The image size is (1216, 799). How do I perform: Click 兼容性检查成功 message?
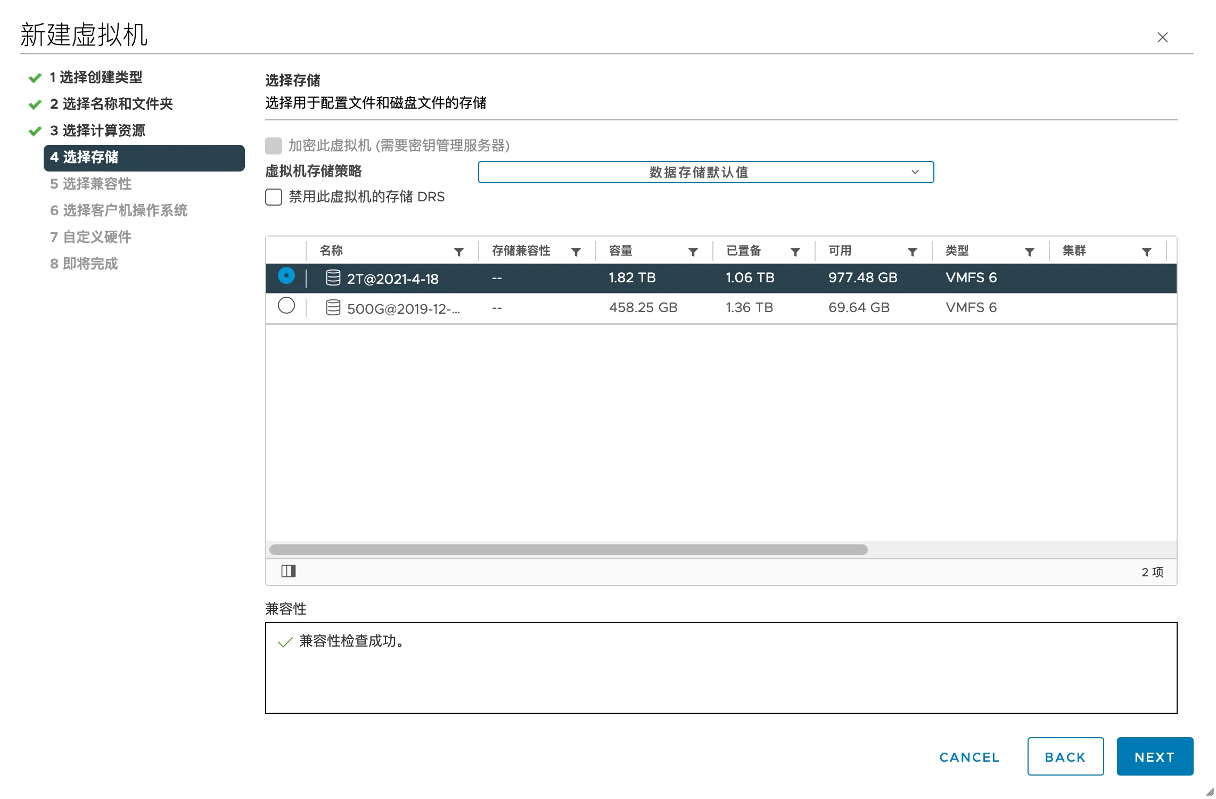click(x=352, y=641)
